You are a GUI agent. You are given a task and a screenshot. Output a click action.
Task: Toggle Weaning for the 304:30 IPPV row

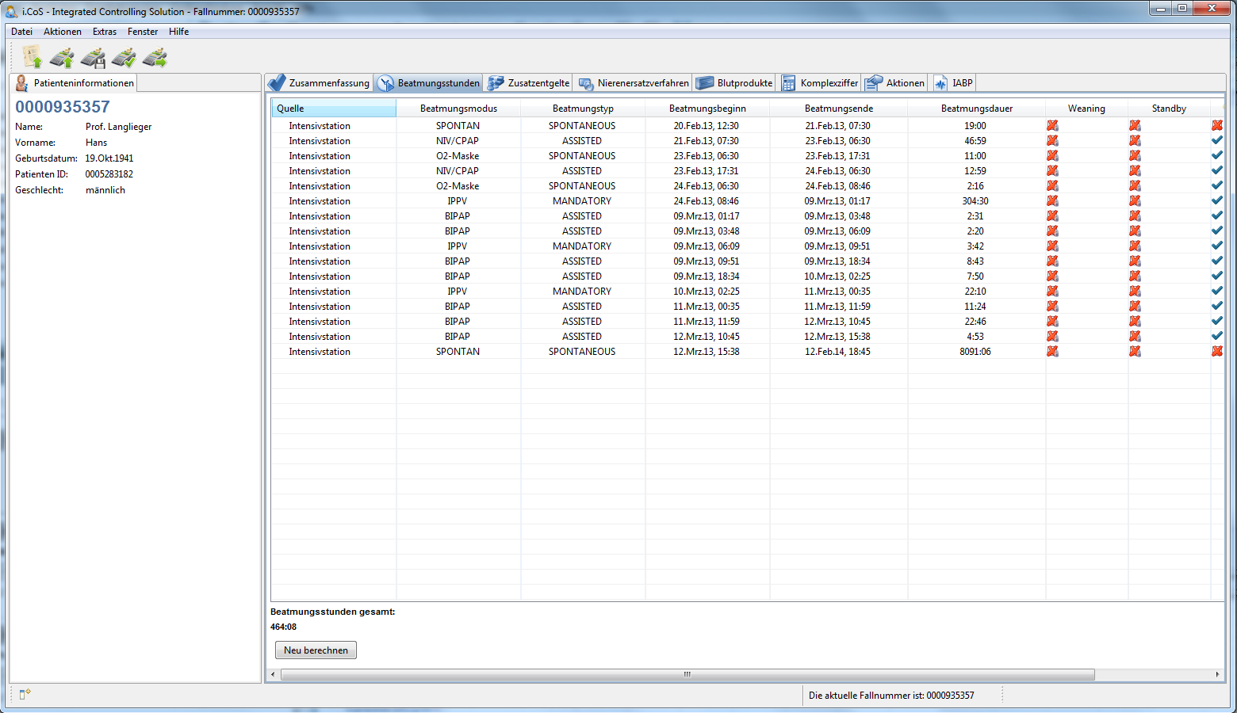pos(1052,201)
